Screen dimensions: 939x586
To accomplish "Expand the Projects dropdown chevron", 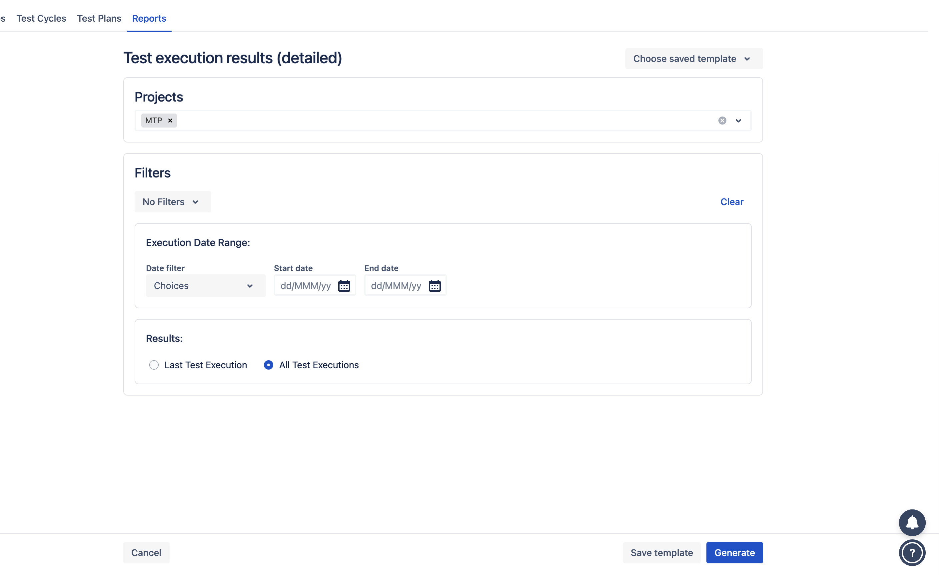I will click(x=738, y=121).
